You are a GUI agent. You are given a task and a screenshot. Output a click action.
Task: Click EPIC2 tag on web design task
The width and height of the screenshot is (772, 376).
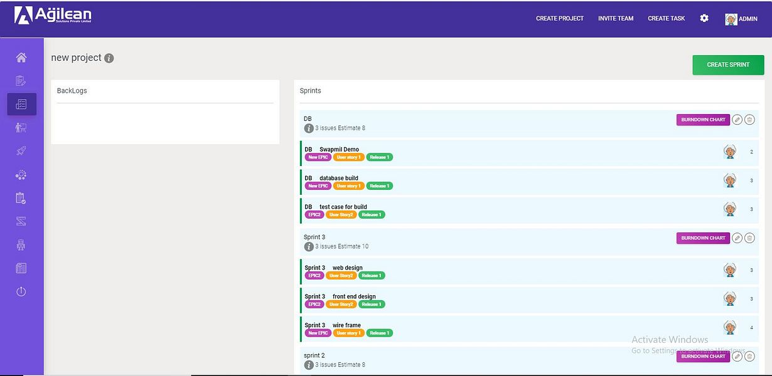coord(314,276)
